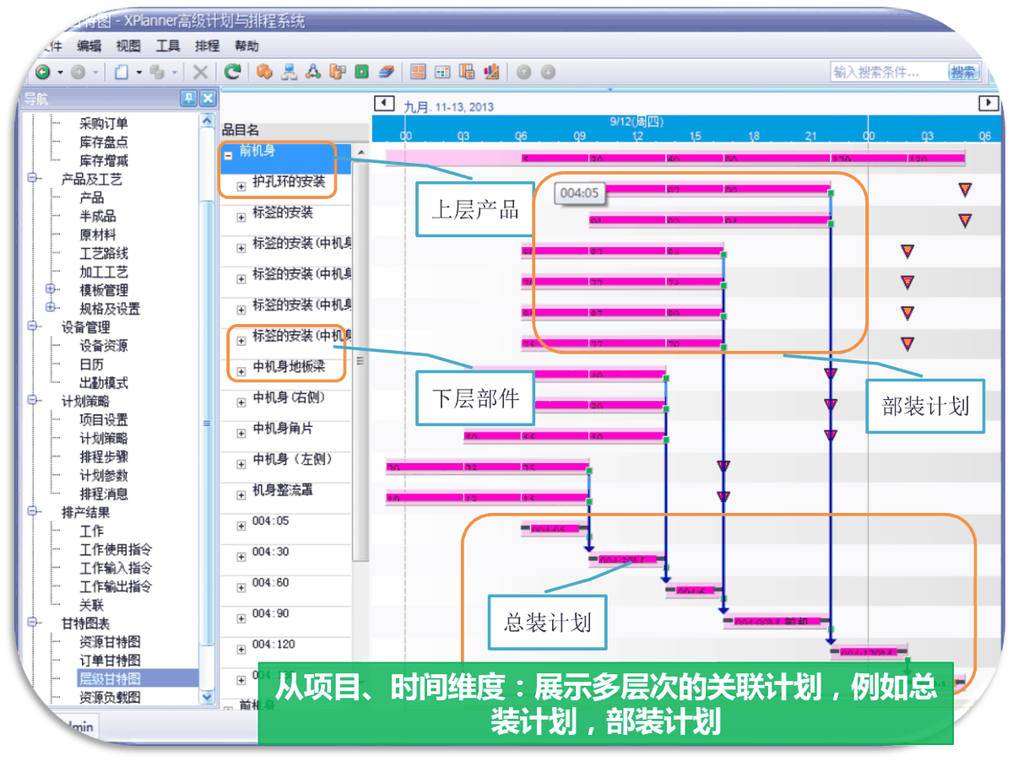Select 出勤模式 in the navigation tree
Screen dimensions: 1013x761
(x=104, y=383)
